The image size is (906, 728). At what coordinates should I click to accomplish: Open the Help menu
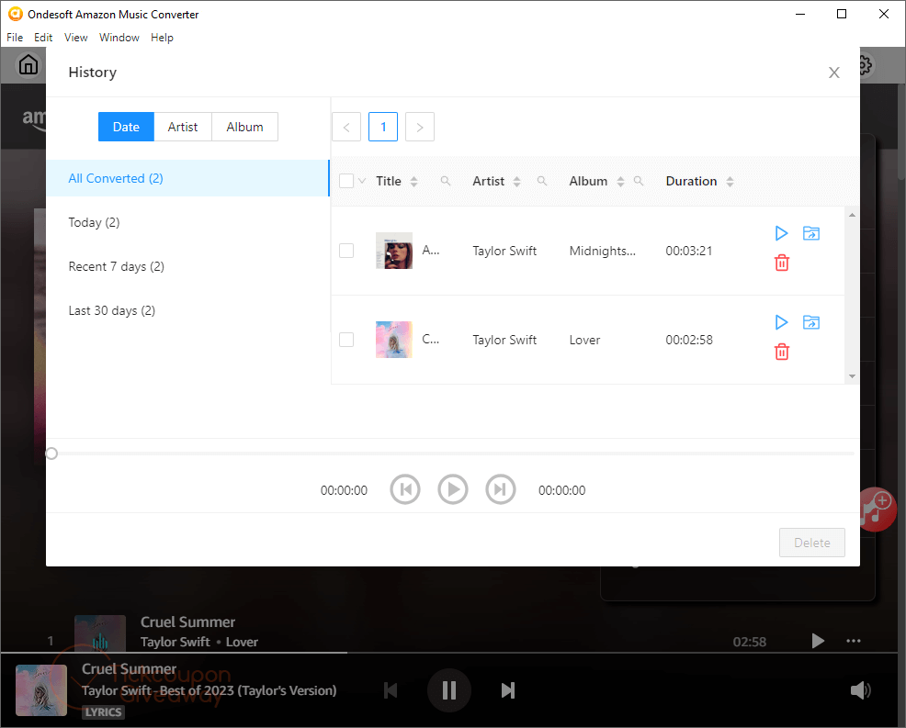click(x=162, y=38)
